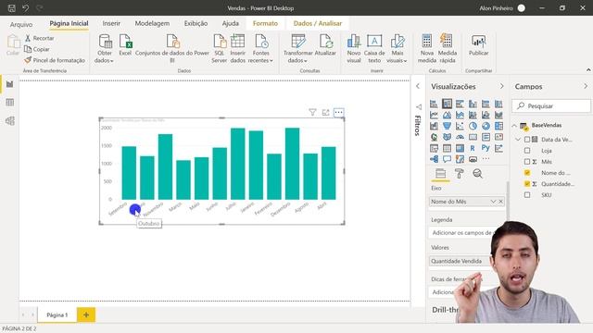Select the donut chart visual
The height and width of the screenshot is (333, 593).
click(x=486, y=126)
